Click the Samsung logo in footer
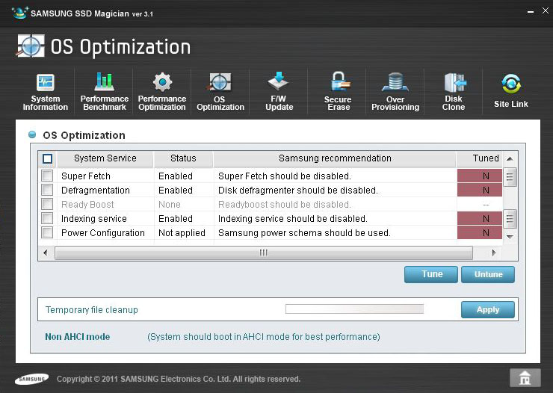 [31, 379]
